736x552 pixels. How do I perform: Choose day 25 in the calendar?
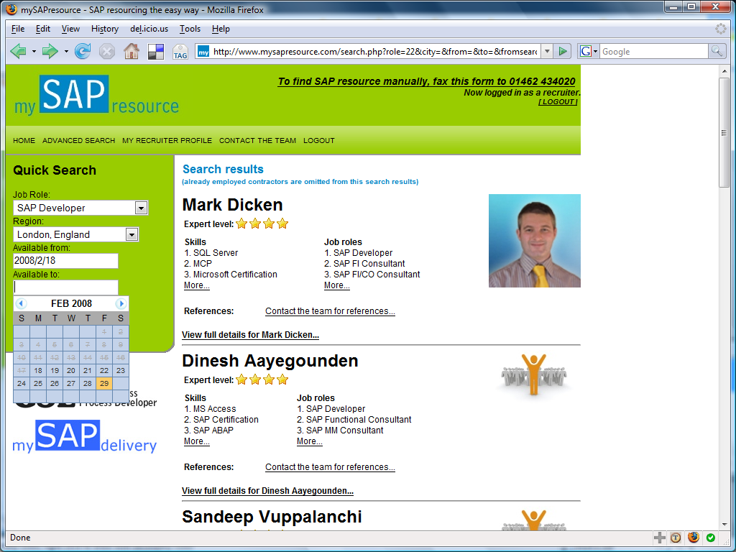point(38,384)
